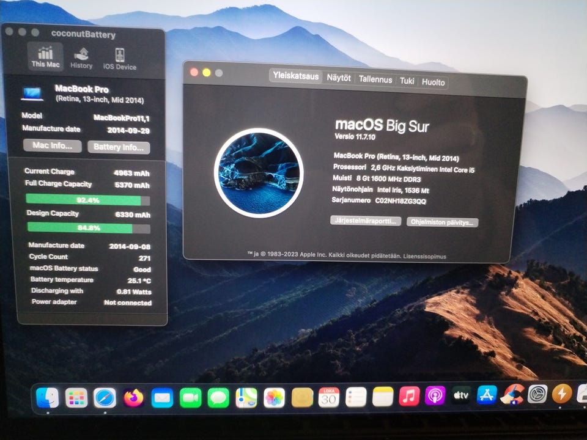Select the Tuki tab
The image size is (587, 440).
click(407, 81)
